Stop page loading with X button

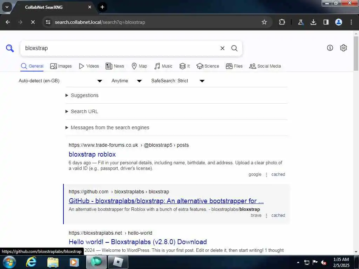[33, 22]
